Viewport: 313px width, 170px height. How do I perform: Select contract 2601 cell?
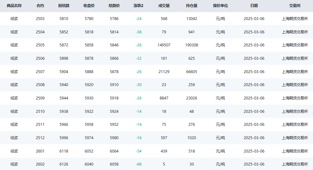click(40, 151)
